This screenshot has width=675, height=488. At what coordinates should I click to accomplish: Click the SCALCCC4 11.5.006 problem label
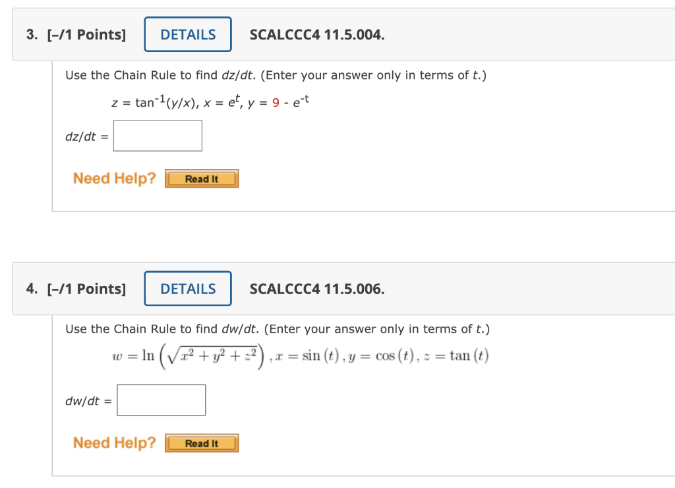click(317, 288)
